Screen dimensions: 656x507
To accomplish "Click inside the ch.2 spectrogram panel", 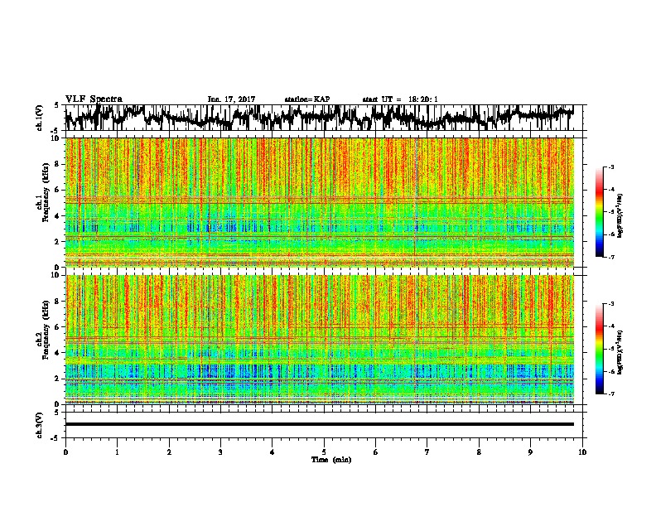I will [x=320, y=340].
